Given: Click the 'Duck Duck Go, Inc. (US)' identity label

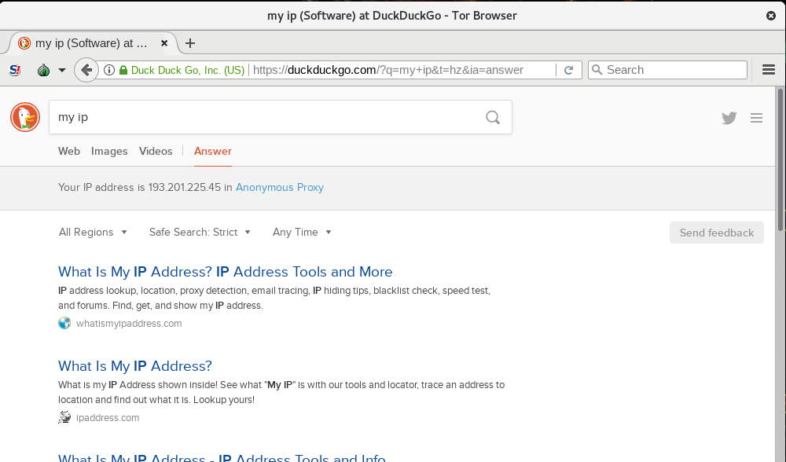Looking at the screenshot, I should click(x=188, y=70).
